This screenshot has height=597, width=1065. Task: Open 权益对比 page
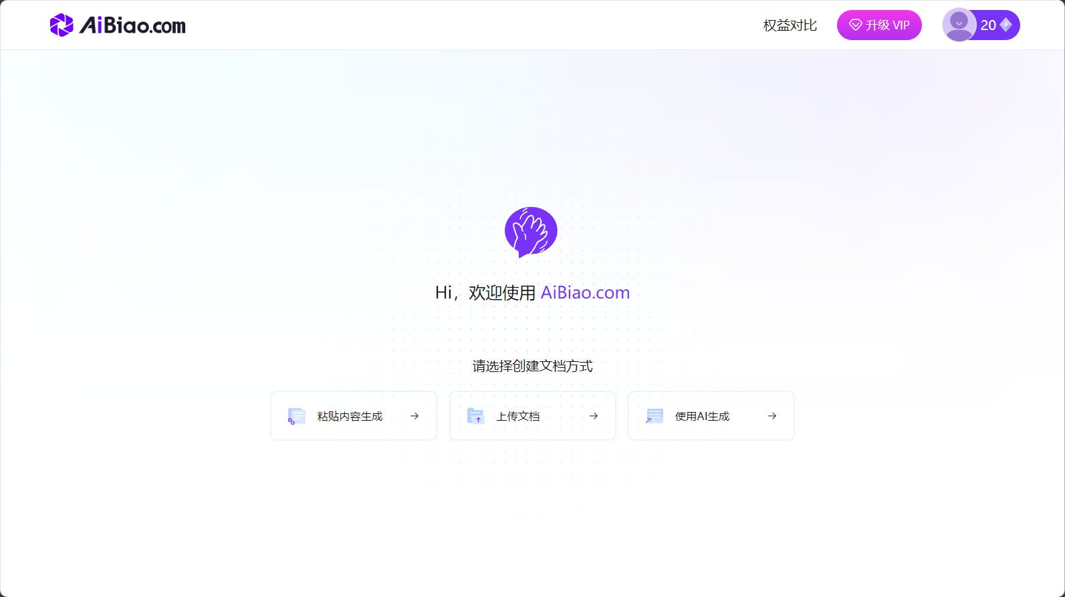(x=790, y=25)
